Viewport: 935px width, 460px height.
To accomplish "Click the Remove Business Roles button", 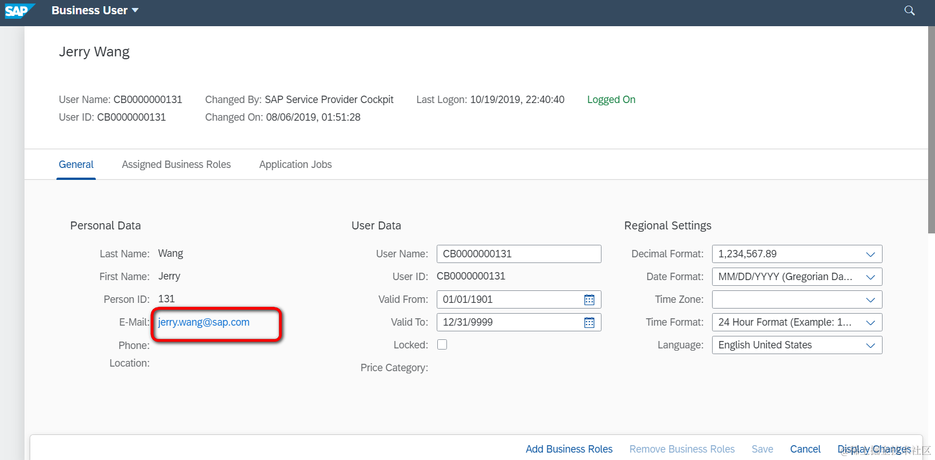I will tap(682, 449).
